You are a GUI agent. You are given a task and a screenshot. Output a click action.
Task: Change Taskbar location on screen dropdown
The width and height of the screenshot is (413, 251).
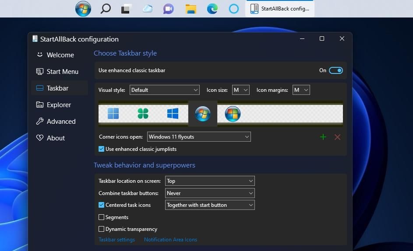coord(210,181)
